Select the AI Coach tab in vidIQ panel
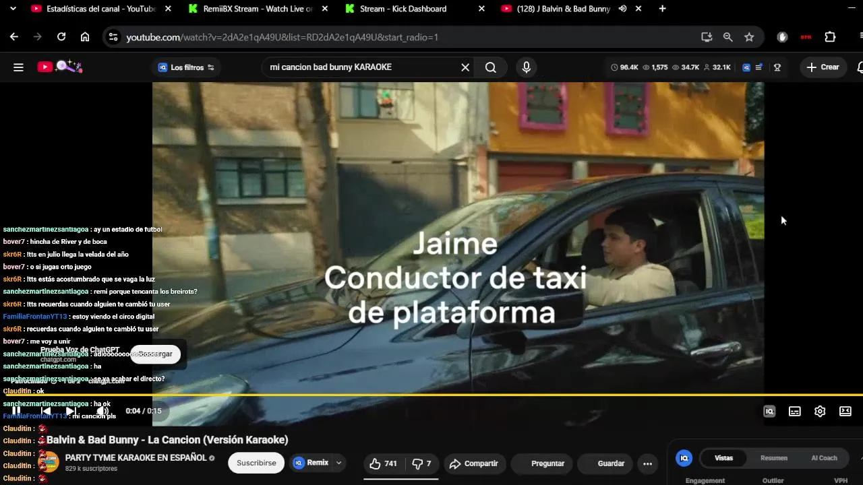Image resolution: width=863 pixels, height=485 pixels. 824,458
